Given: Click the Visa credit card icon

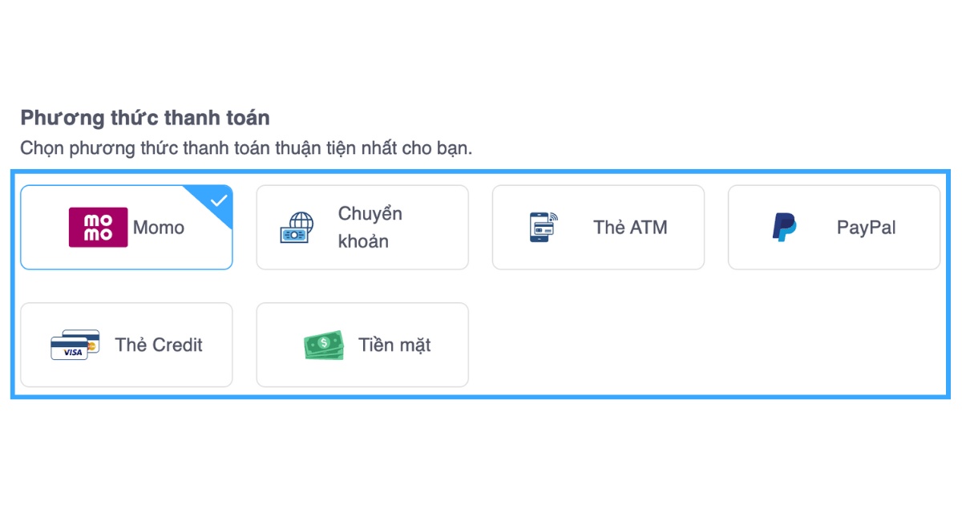Looking at the screenshot, I should pyautogui.click(x=75, y=345).
